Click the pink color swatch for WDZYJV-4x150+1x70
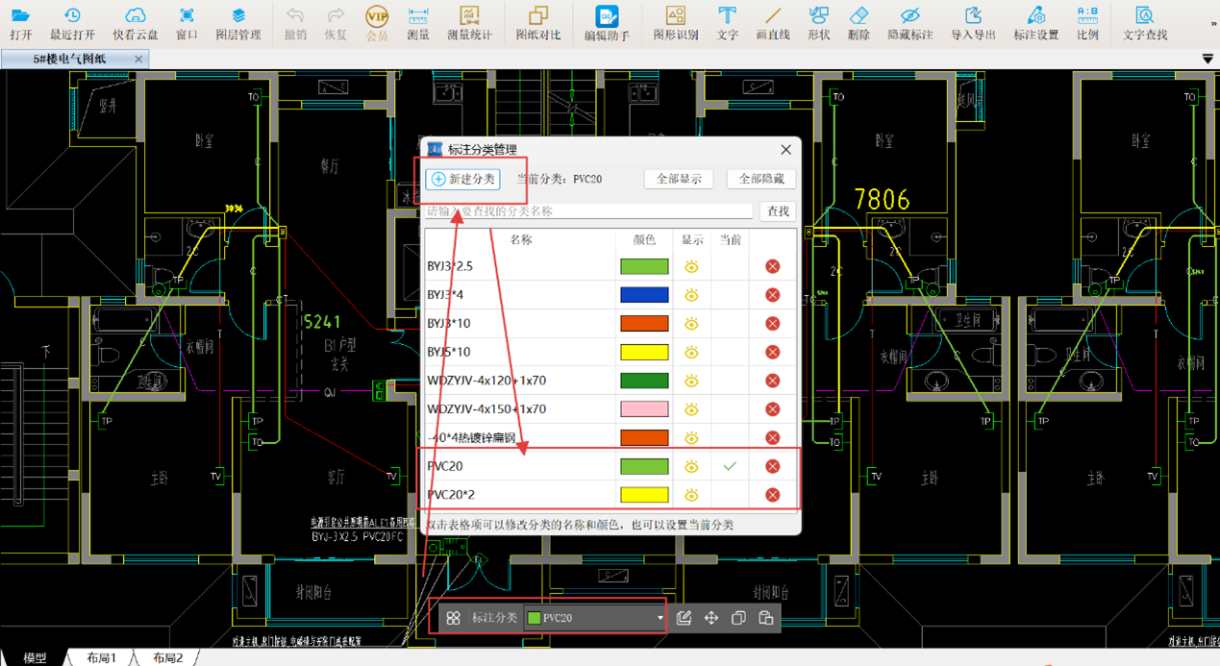 click(x=644, y=409)
